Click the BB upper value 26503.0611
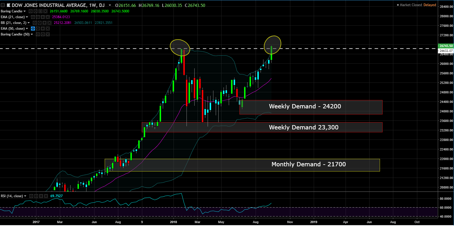The image size is (454, 226). tap(83, 23)
